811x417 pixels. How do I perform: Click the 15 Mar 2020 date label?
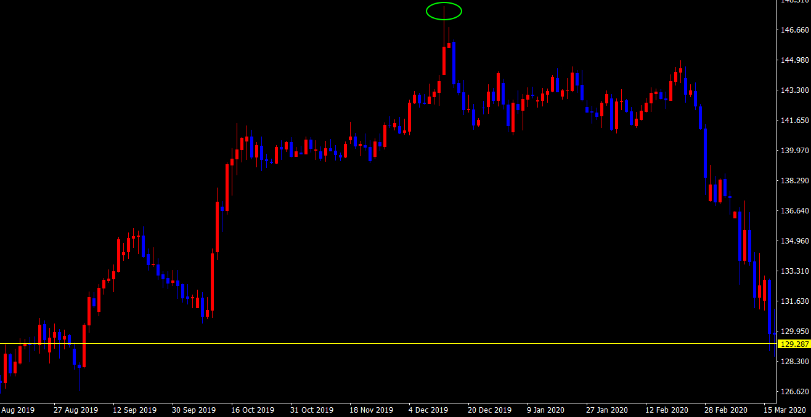tap(785, 410)
